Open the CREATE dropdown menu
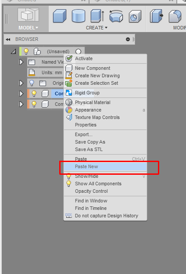Screen dimensions: 186x274 (97, 28)
